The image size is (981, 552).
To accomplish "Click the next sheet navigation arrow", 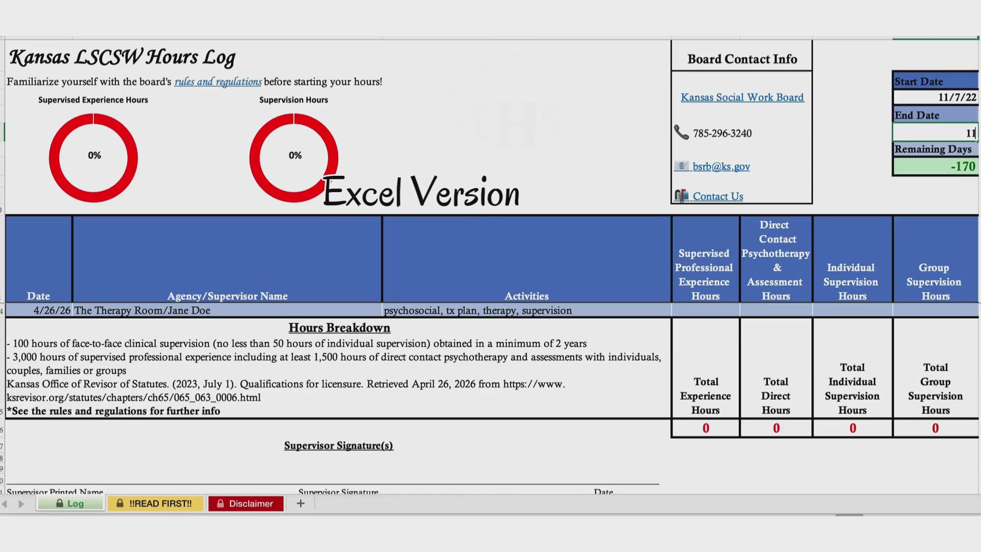I will tap(21, 504).
